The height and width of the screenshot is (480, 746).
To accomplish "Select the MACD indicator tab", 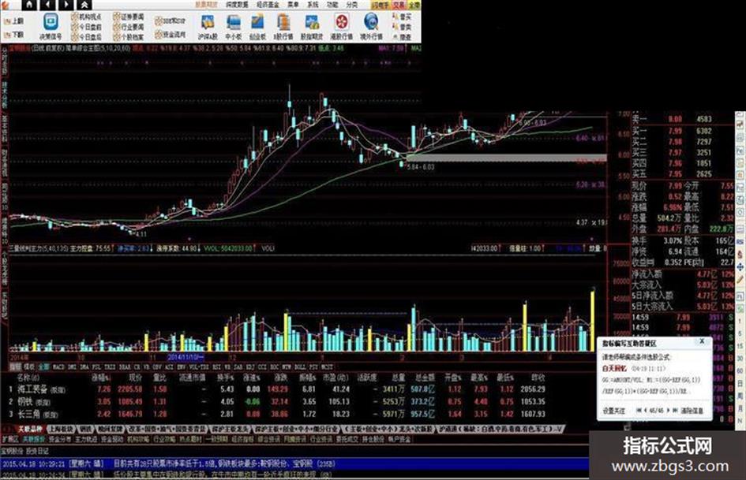I will coord(58,367).
